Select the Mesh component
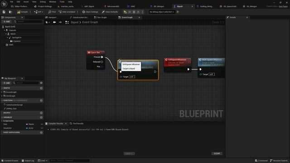The width and height of the screenshot is (290, 163). coord(13,34)
